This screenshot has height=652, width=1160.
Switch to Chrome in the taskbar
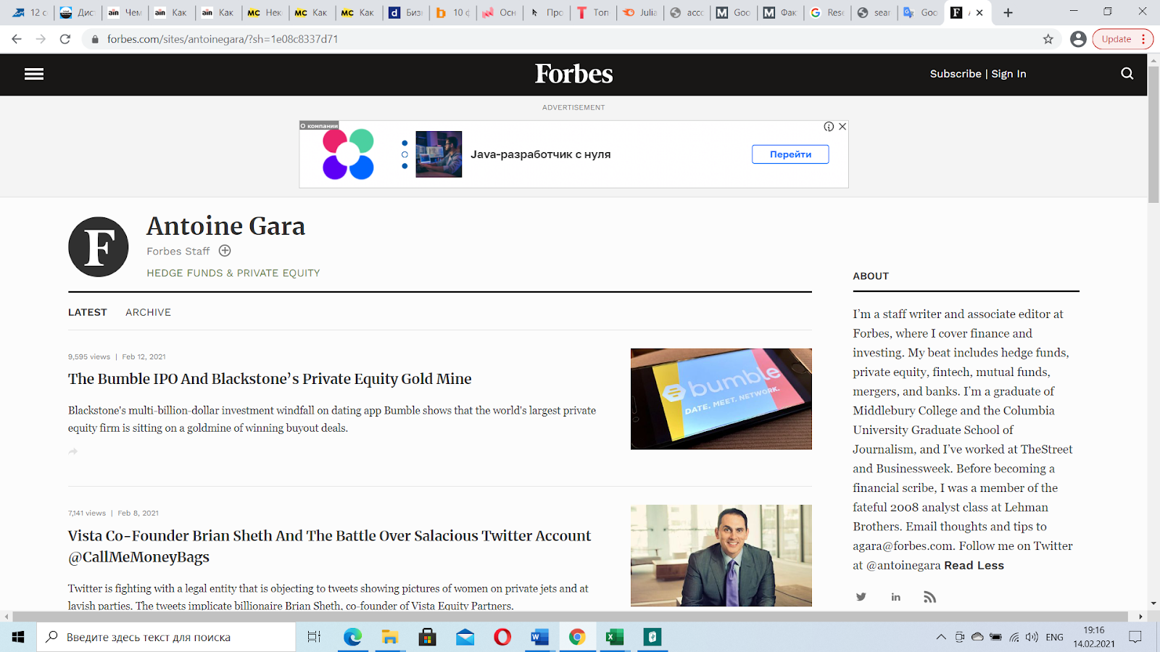coord(577,637)
